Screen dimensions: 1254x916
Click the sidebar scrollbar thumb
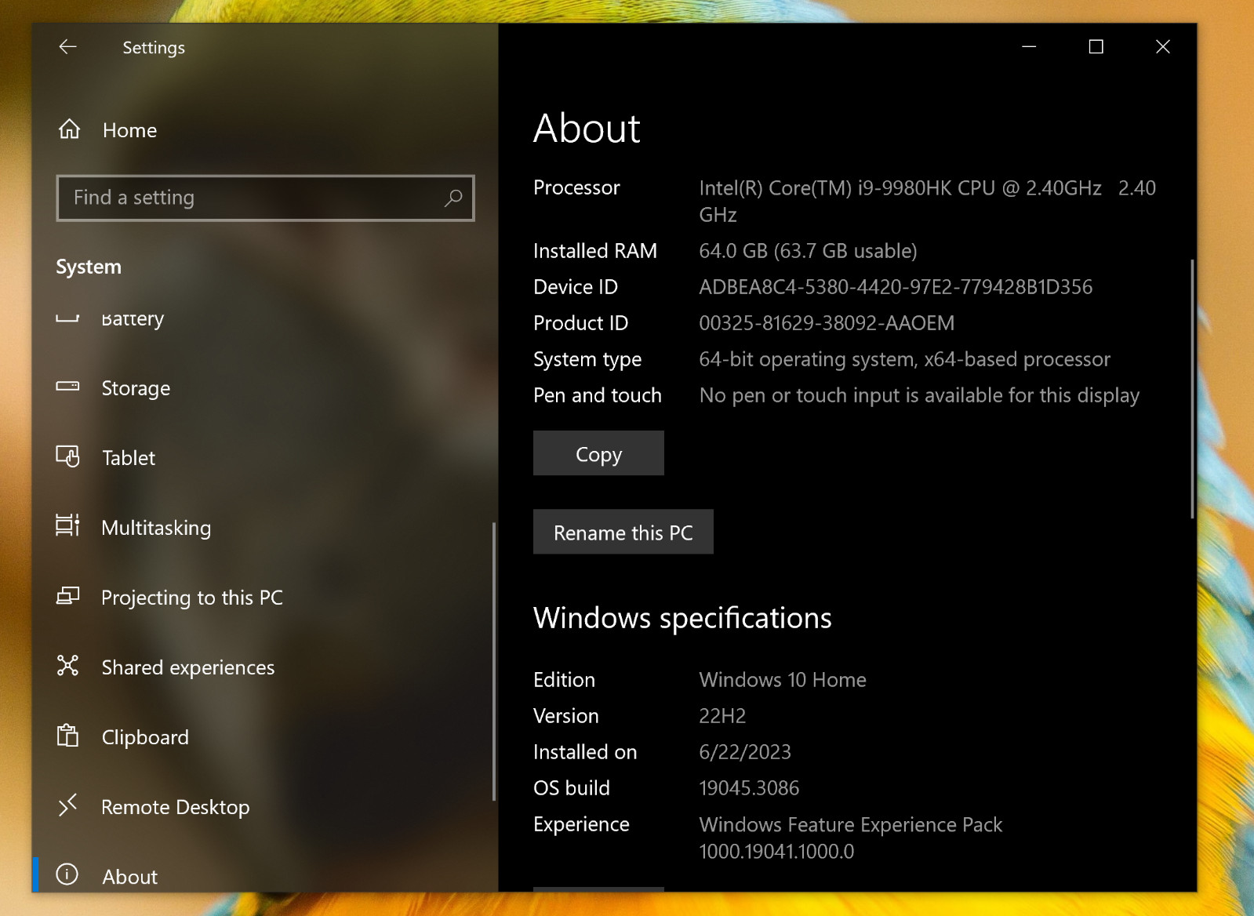pos(494,661)
